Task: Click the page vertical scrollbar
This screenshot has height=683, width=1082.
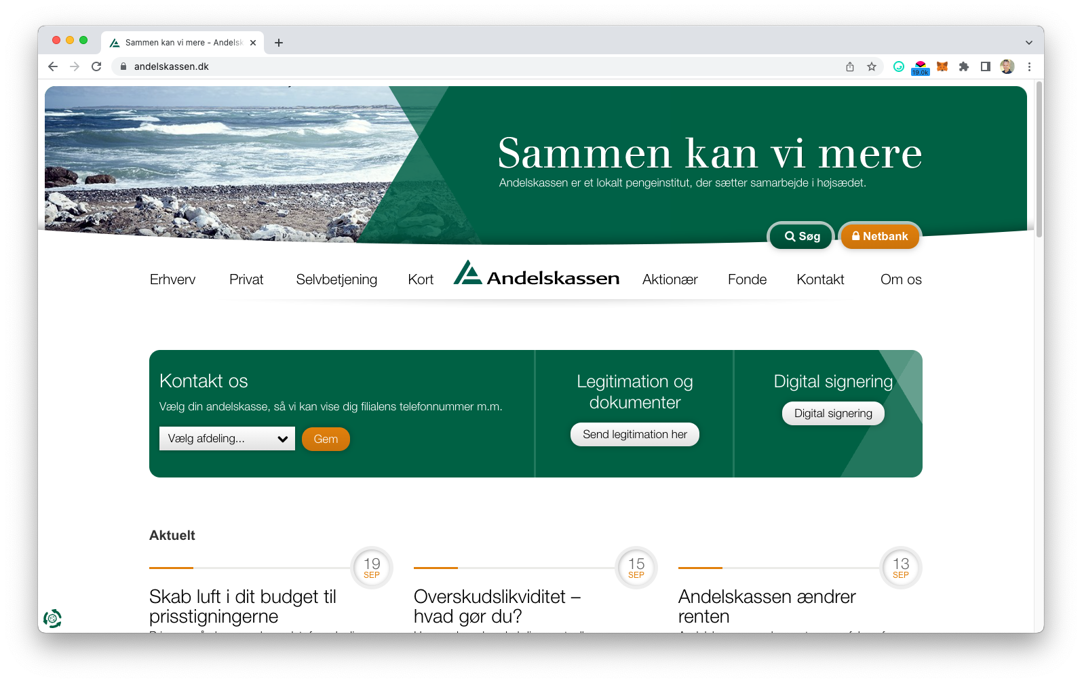Action: (x=1039, y=159)
